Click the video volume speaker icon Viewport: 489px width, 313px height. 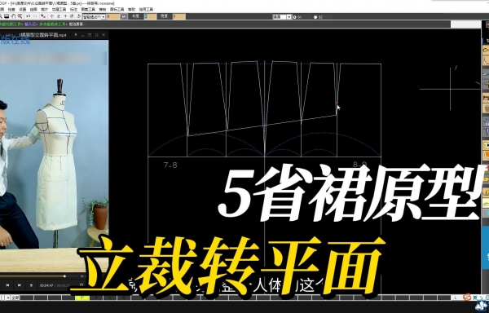coord(82,276)
